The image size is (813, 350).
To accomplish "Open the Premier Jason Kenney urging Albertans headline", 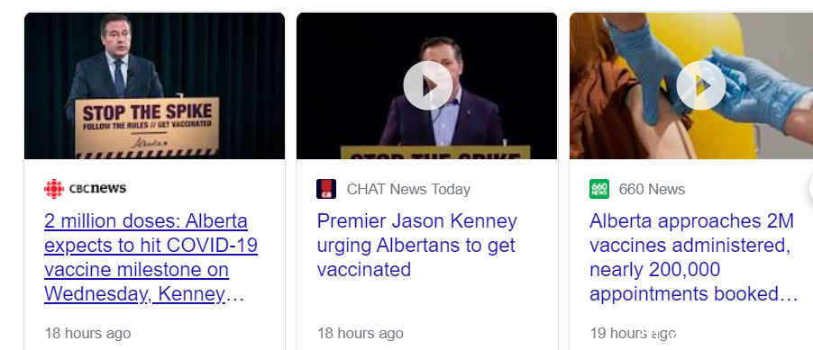I will click(417, 246).
